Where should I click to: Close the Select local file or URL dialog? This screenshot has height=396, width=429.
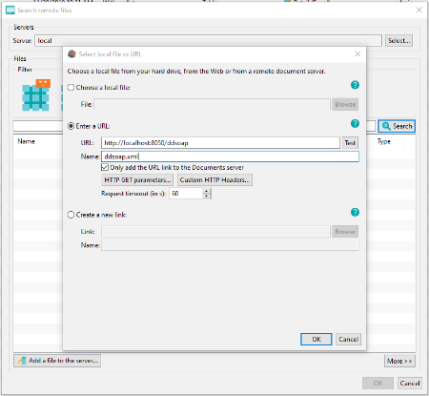pos(357,54)
